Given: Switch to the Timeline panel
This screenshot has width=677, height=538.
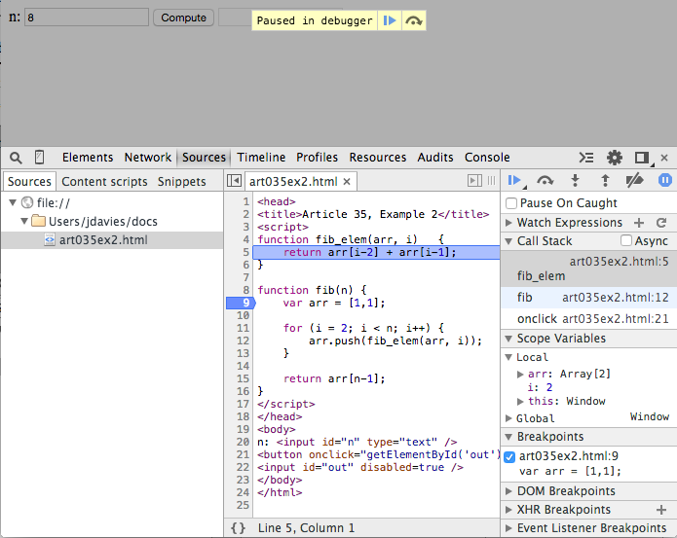Looking at the screenshot, I should coord(261,158).
